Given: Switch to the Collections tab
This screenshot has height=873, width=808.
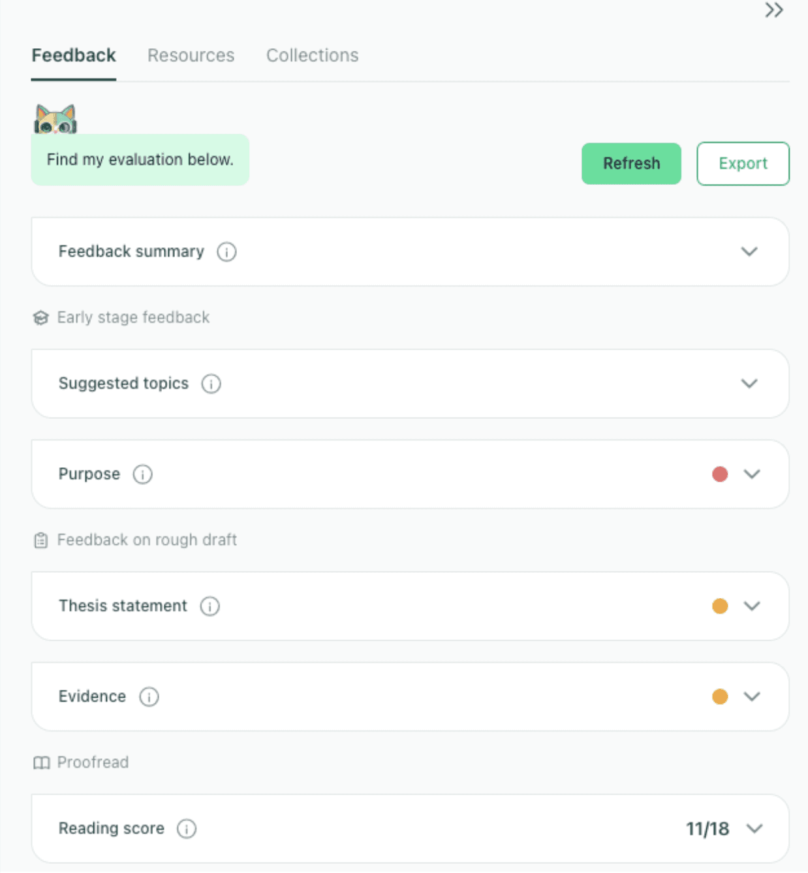Looking at the screenshot, I should click(x=312, y=55).
